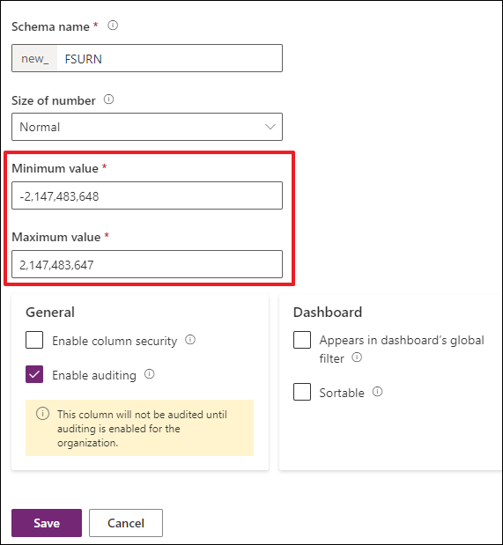503x545 pixels.
Task: Focus the Minimum value input field
Action: click(147, 195)
